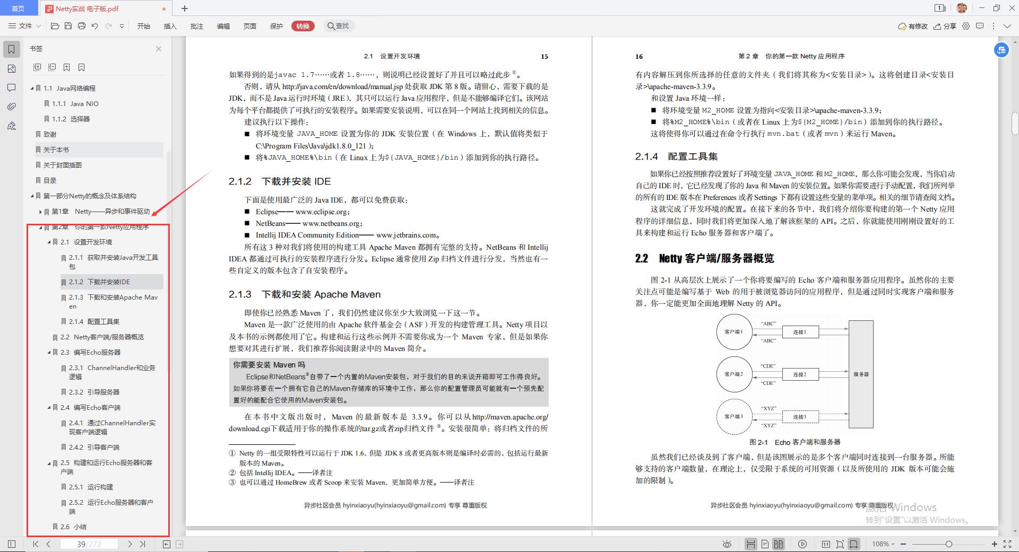The height and width of the screenshot is (552, 1019).
Task: Click the undo icon
Action: (x=95, y=25)
